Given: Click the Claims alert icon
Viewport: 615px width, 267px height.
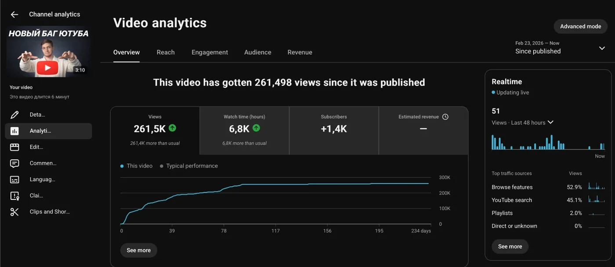Looking at the screenshot, I should tap(14, 196).
